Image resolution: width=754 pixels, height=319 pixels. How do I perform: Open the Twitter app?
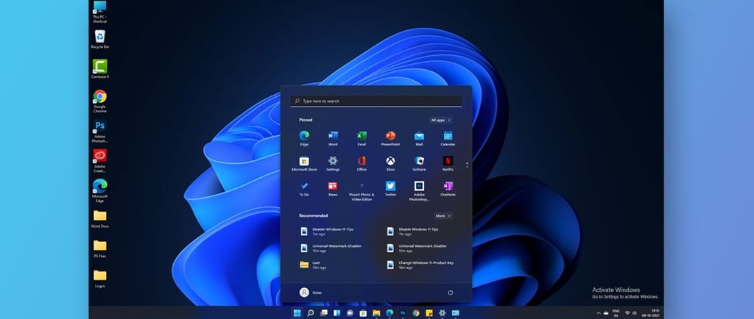(390, 188)
